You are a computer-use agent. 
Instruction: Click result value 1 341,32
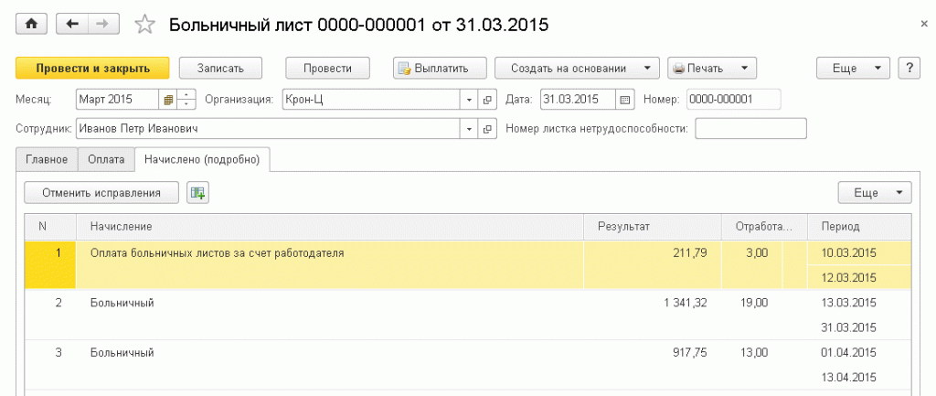[x=686, y=303]
